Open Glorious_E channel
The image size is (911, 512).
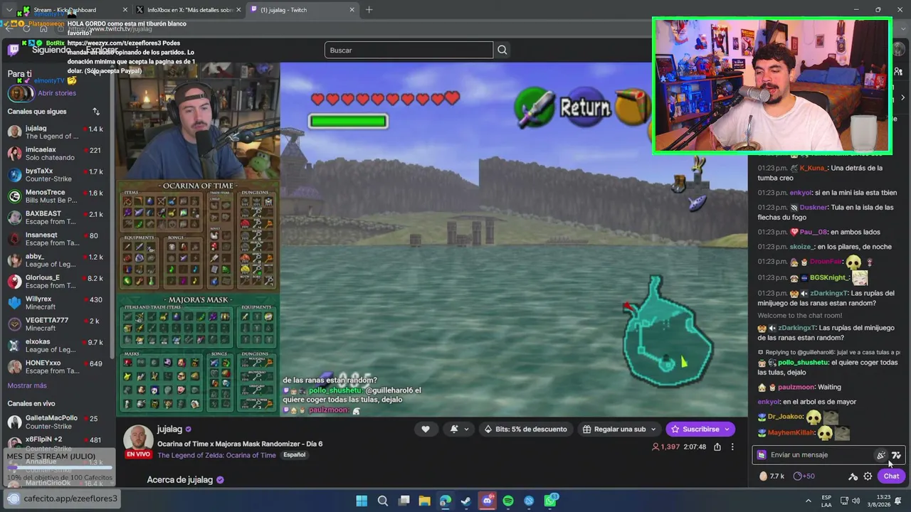pos(56,282)
